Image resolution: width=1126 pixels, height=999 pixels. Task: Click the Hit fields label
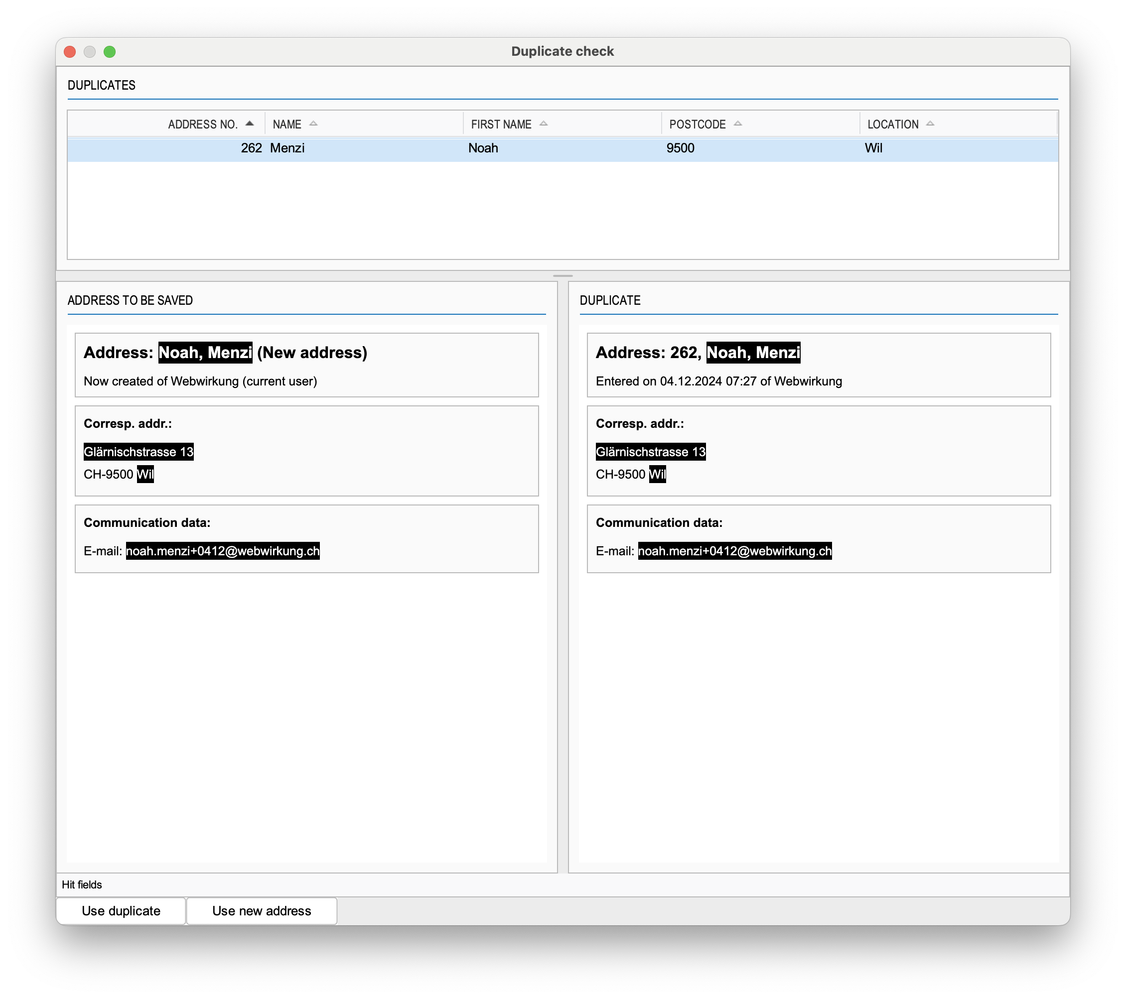(x=82, y=884)
